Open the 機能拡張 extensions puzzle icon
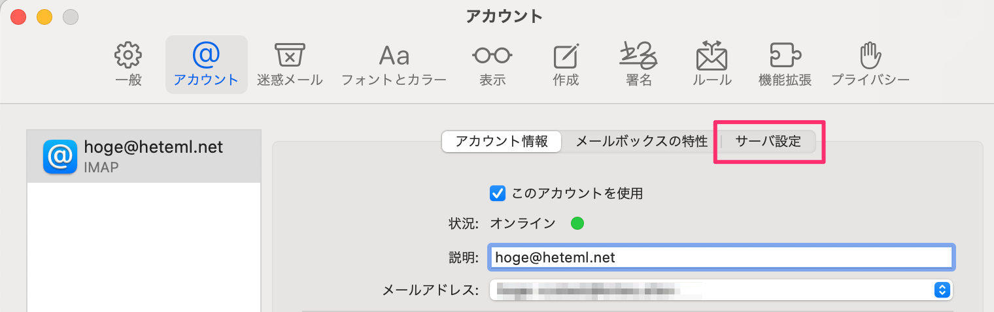 point(785,65)
